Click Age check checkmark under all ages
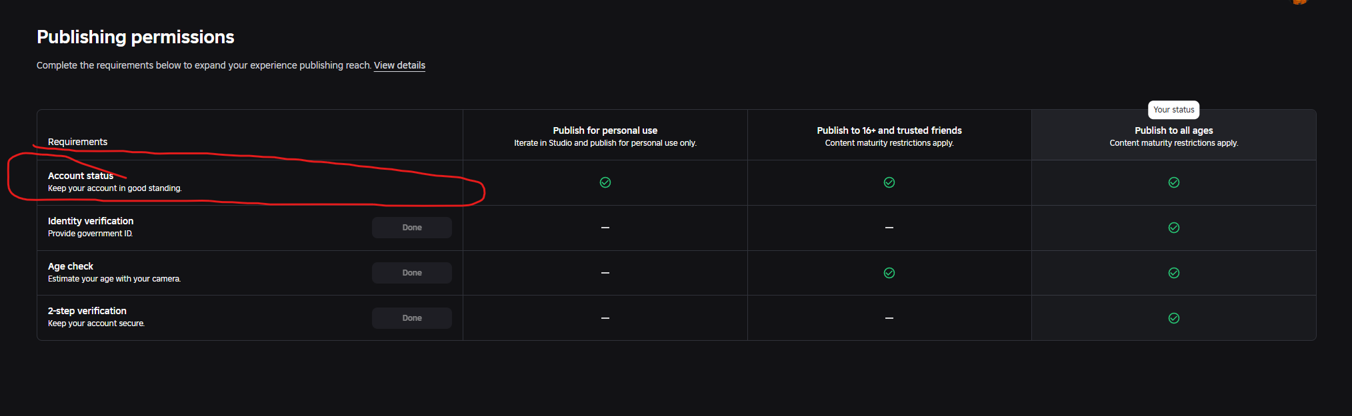Viewport: 1352px width, 416px height. tap(1174, 273)
